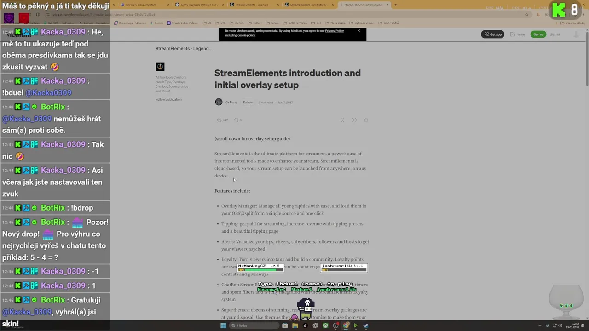Screen dimensions: 589x331
Task: Open the Xbox app from taskbar
Action: [325, 325]
